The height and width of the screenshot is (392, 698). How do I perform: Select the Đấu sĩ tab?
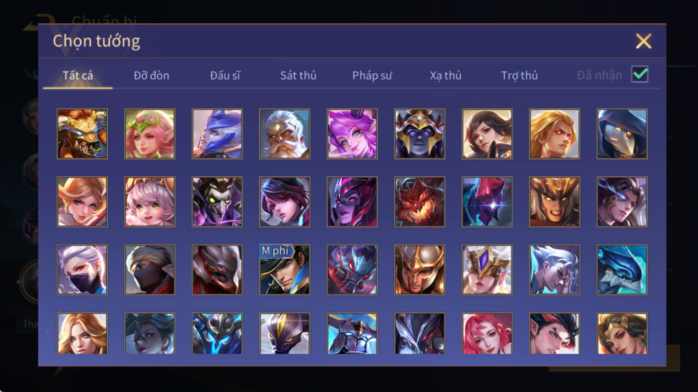(x=225, y=75)
